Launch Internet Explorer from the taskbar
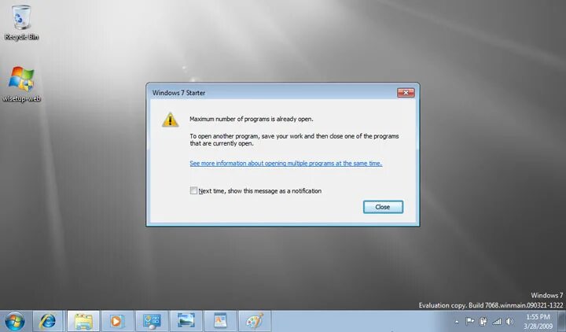This screenshot has height=332, width=566. [x=49, y=321]
